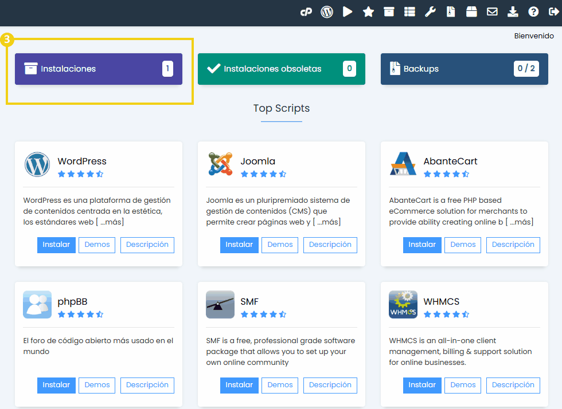
Task: Click the Joomla logo
Action: click(220, 164)
